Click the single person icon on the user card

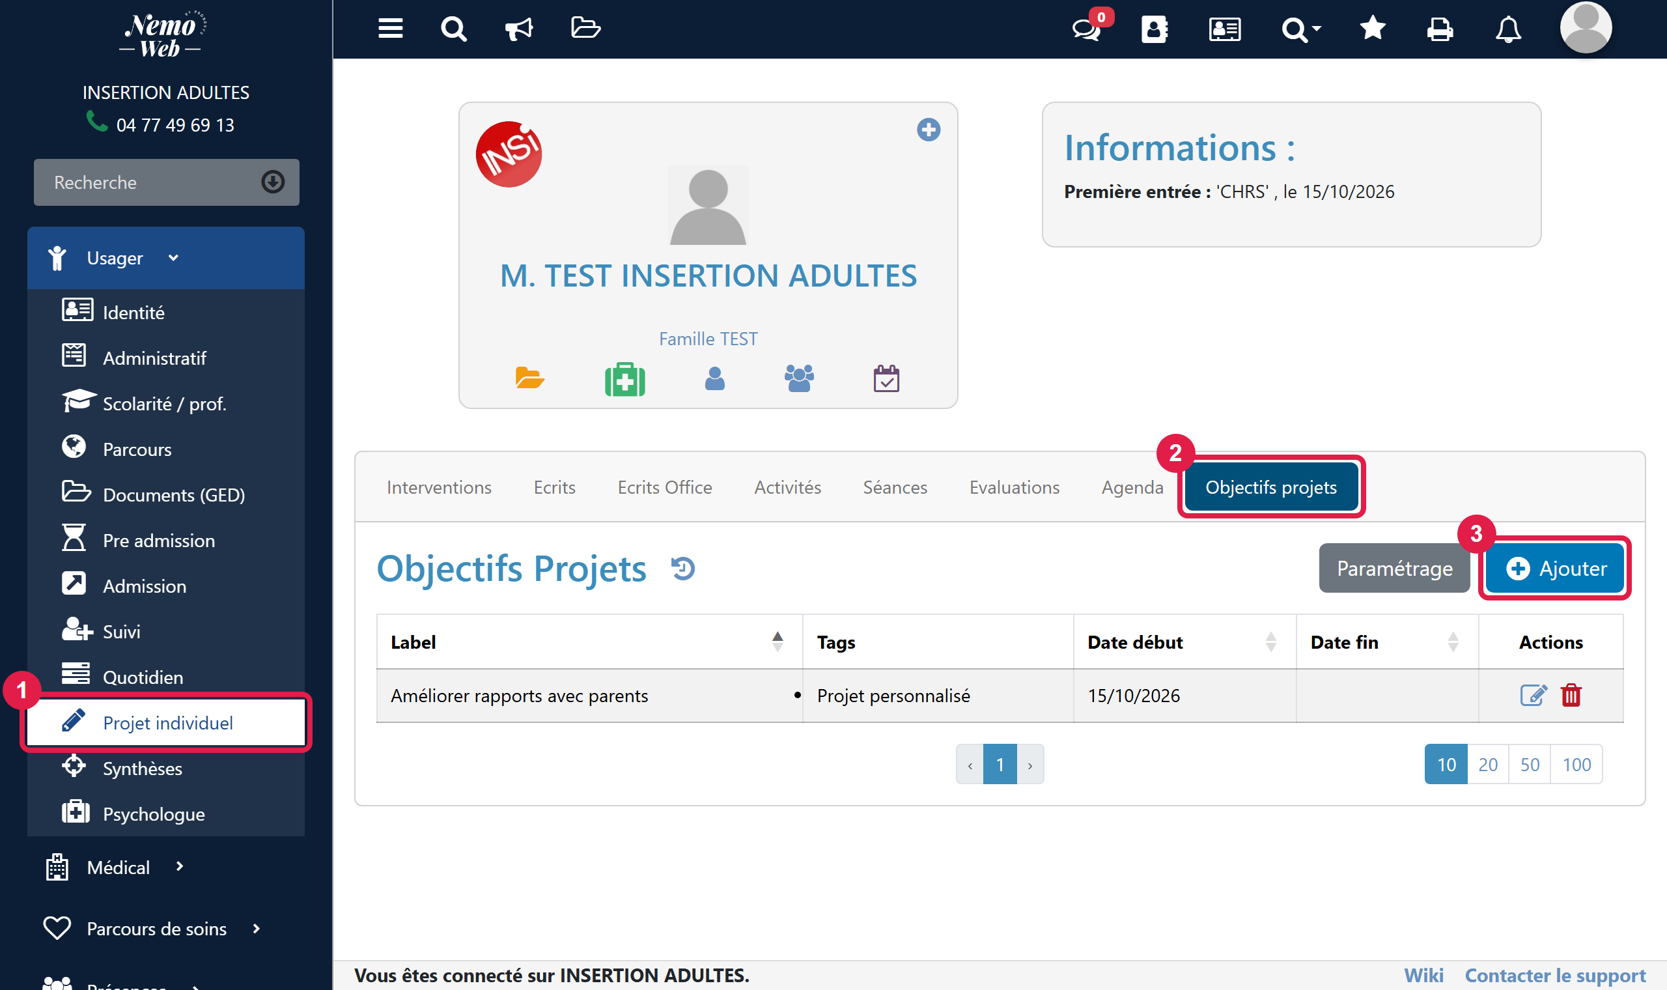click(714, 378)
